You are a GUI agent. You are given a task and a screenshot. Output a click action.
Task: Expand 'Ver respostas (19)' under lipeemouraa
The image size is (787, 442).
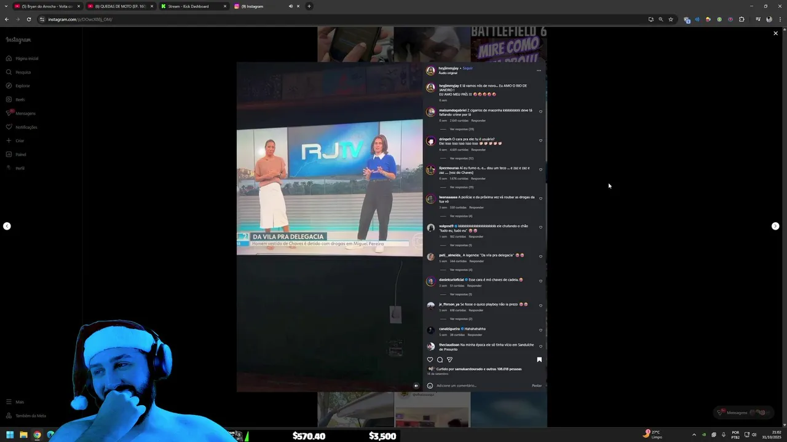(461, 187)
